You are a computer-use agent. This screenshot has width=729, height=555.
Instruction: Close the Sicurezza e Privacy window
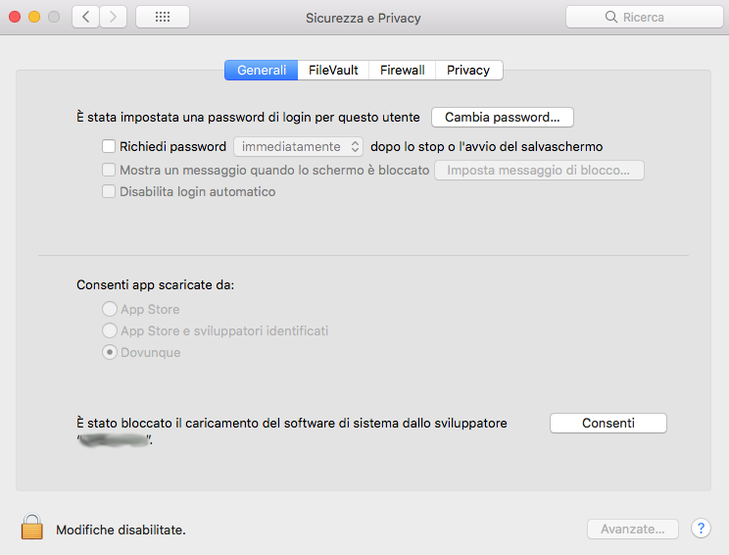pyautogui.click(x=15, y=18)
